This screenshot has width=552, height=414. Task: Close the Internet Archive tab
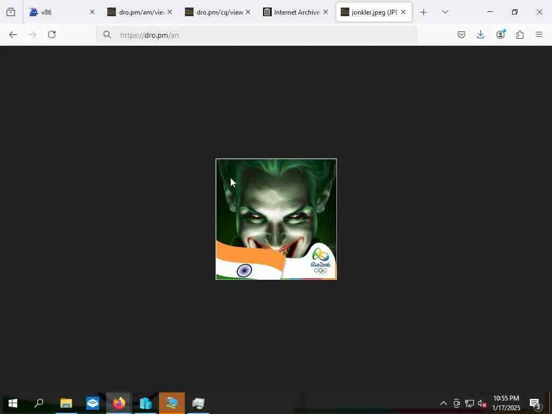326,12
